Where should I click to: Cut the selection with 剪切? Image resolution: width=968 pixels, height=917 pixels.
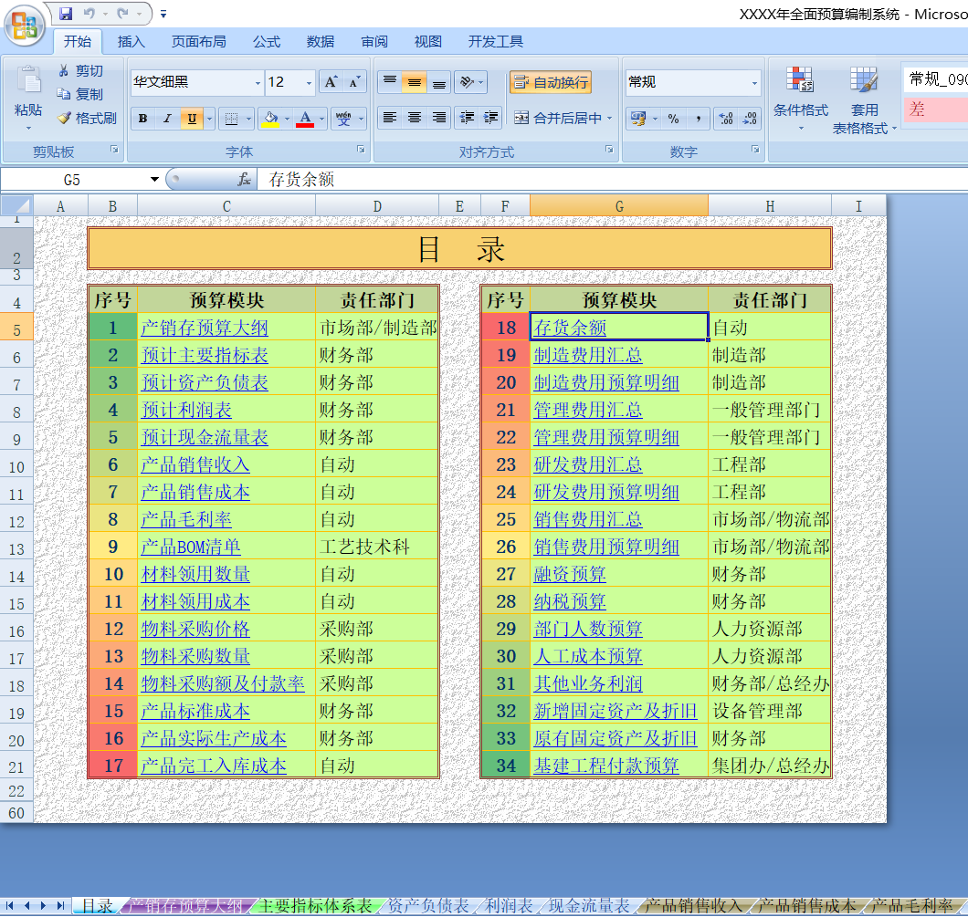(80, 71)
